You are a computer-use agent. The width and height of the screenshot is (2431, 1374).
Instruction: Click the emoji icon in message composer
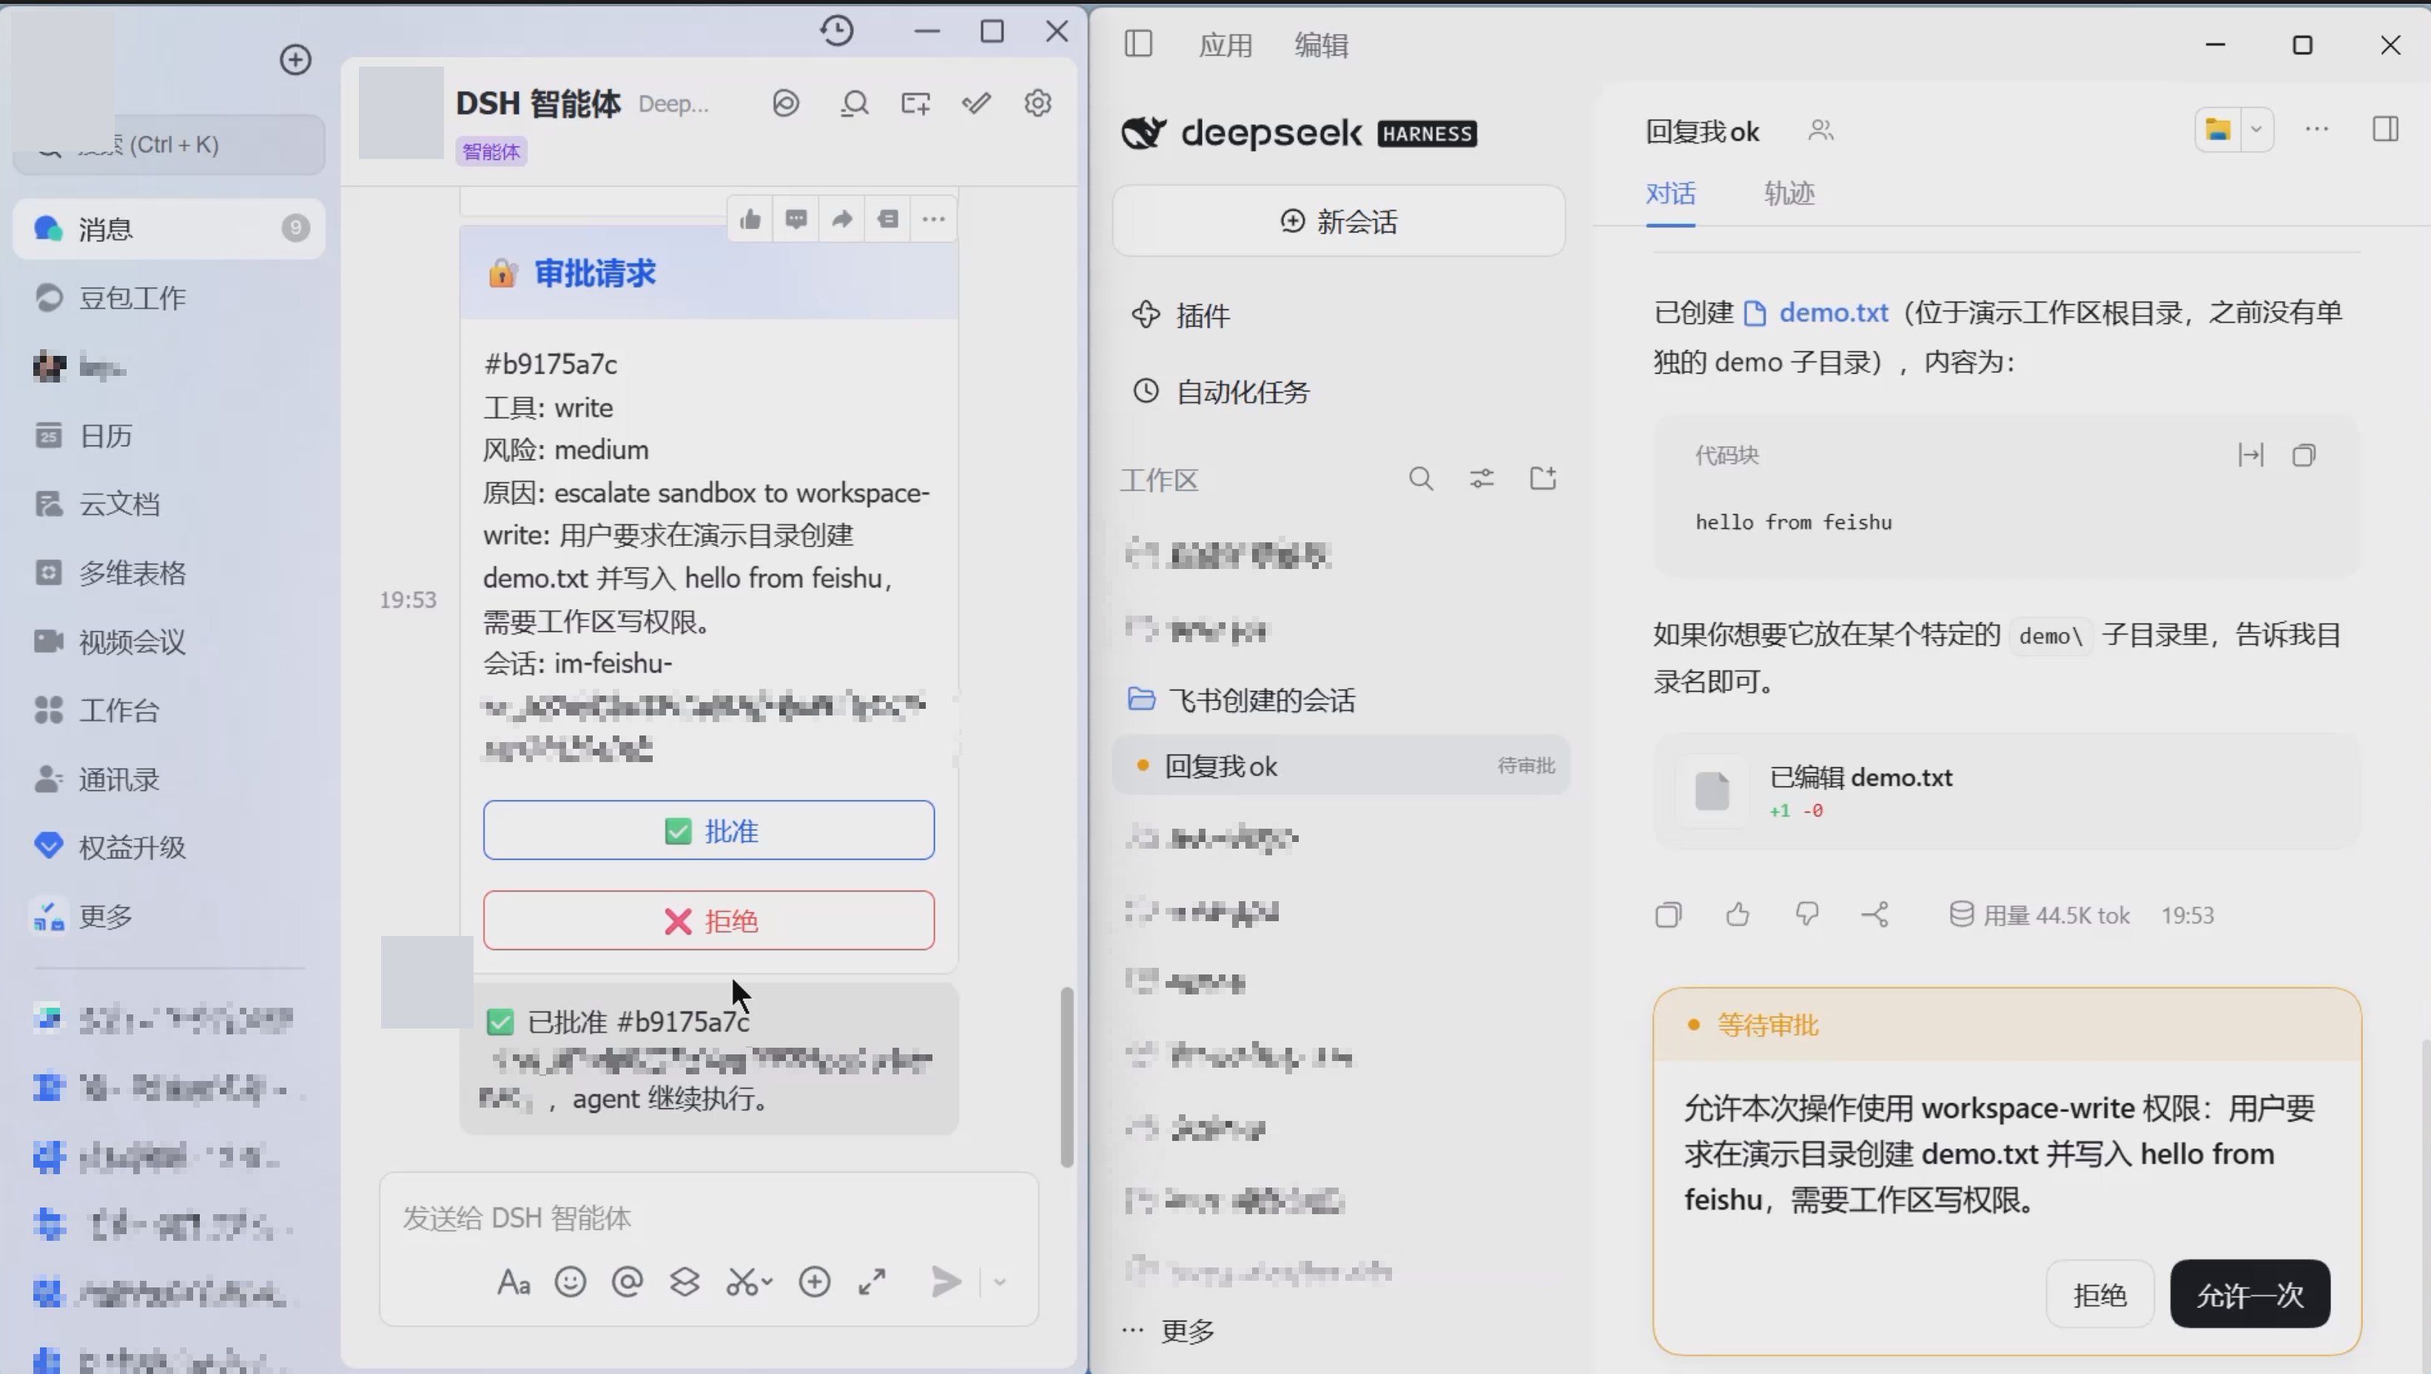pos(570,1282)
